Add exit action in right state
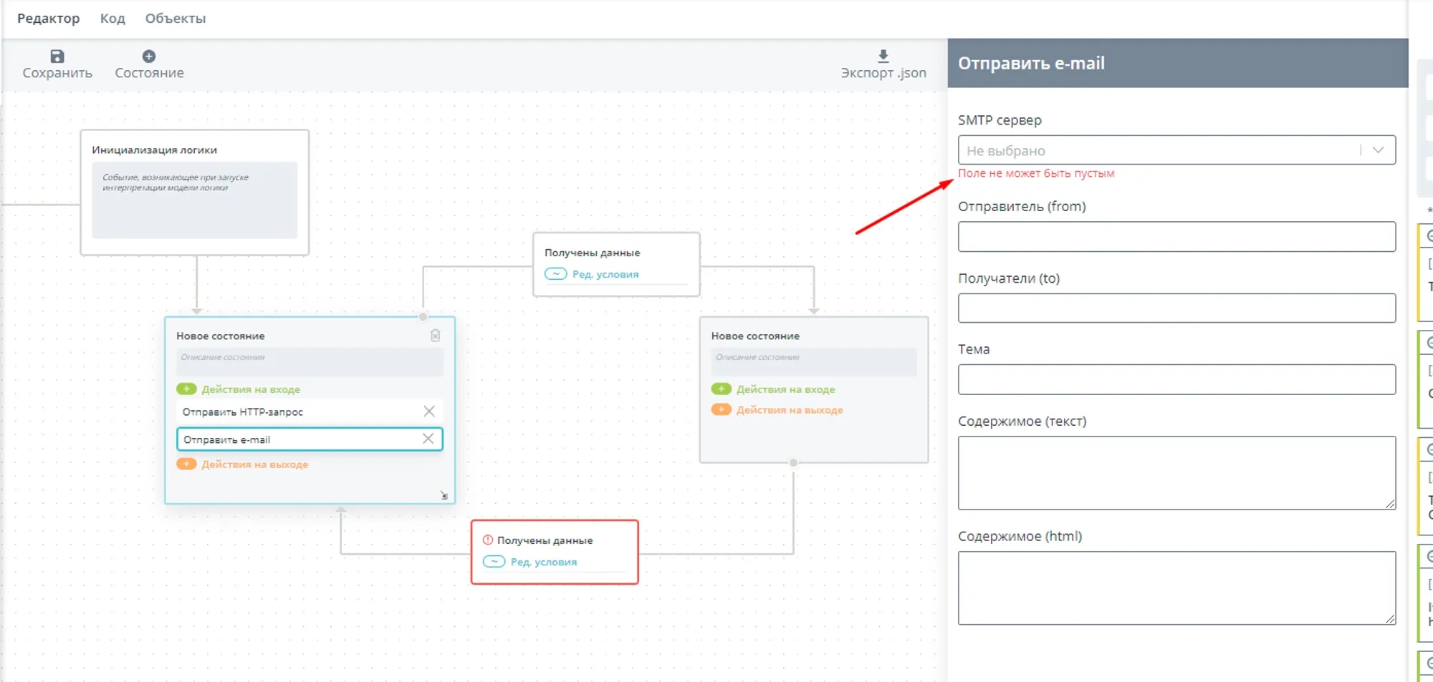This screenshot has height=682, width=1433. (722, 410)
